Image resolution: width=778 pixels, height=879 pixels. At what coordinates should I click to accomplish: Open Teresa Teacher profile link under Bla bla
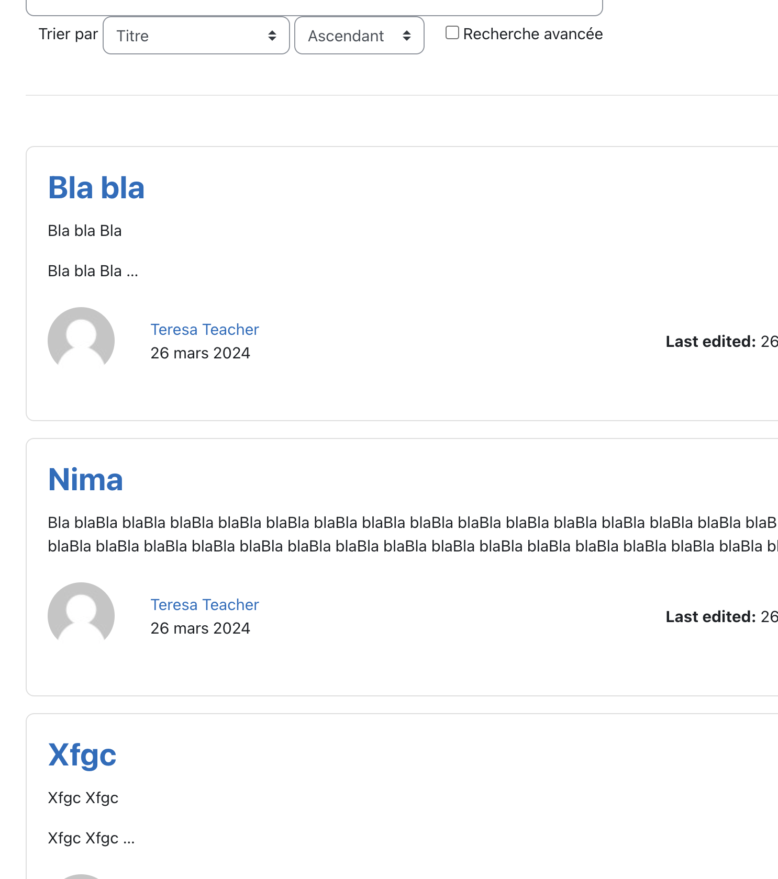click(205, 330)
